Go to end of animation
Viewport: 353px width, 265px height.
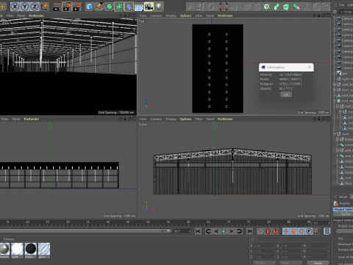(249, 231)
